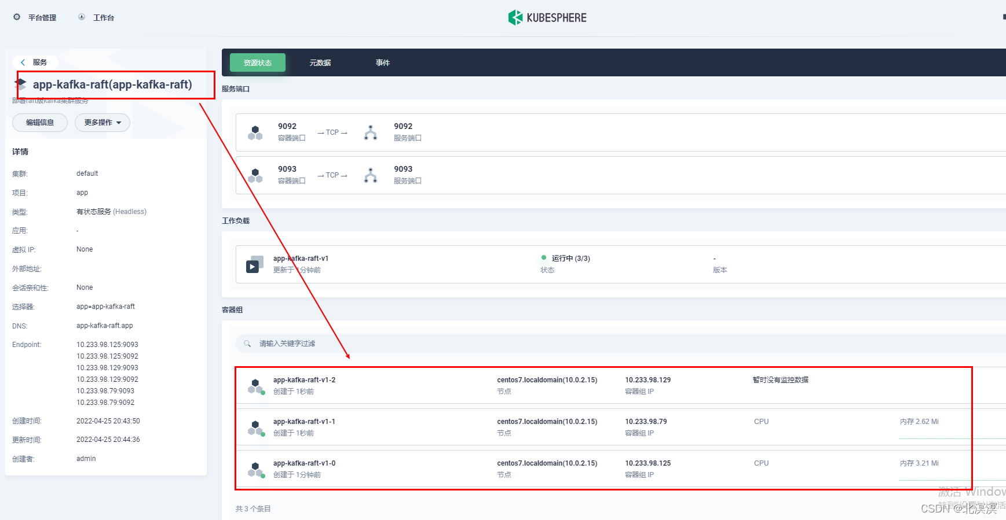Click the green running status dot
1006x520 pixels.
[x=544, y=257]
